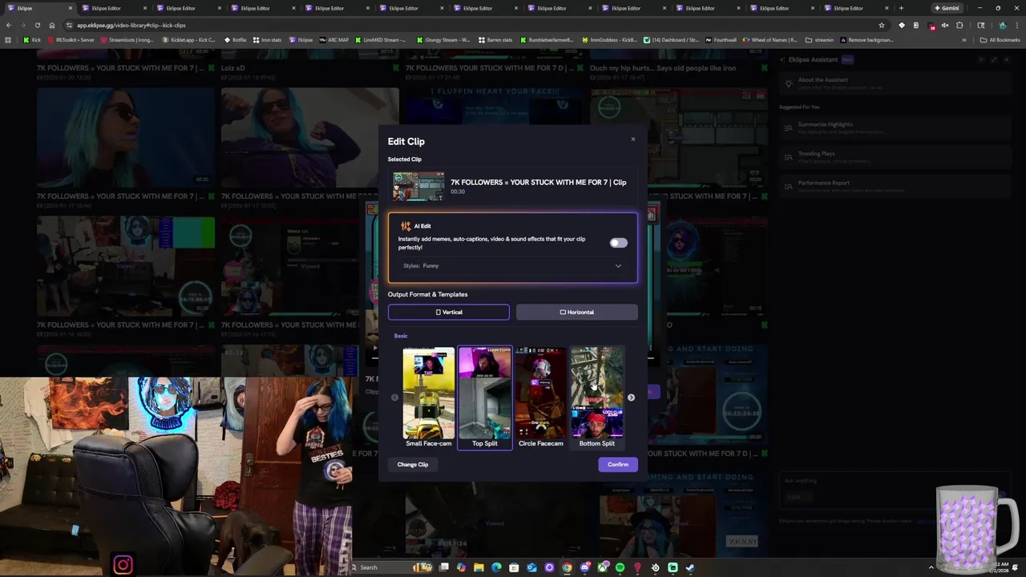
Task: Open a new Chrome tab
Action: coord(901,8)
